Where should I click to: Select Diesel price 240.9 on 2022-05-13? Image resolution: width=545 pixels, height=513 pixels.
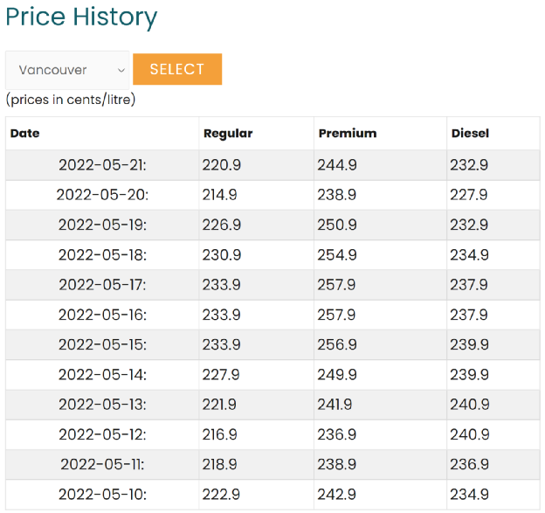coord(469,405)
